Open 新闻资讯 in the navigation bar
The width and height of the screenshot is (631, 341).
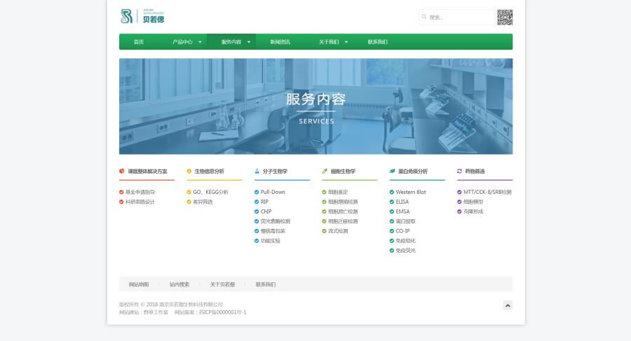[x=280, y=42]
